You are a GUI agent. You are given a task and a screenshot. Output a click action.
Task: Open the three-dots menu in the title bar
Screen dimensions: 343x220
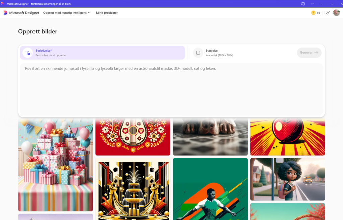point(312,4)
